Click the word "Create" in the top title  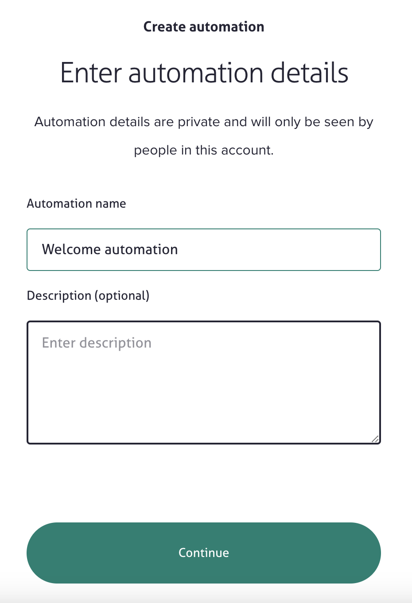click(164, 27)
